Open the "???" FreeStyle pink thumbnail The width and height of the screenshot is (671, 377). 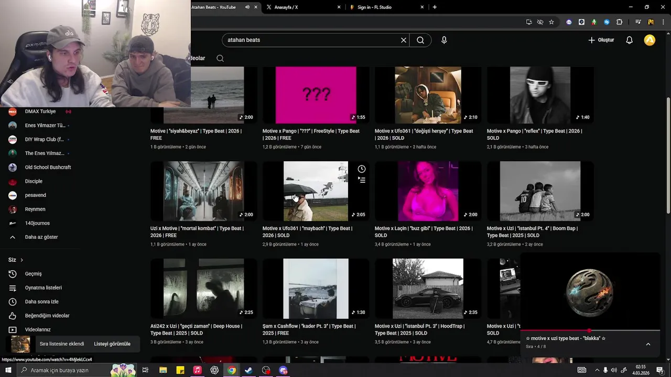point(316,95)
